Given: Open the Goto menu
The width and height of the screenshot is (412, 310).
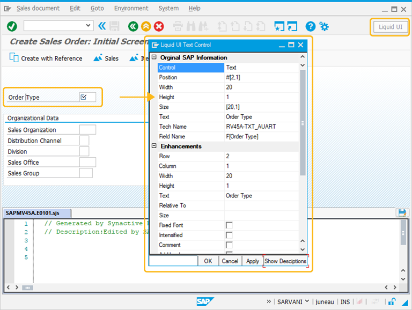Looking at the screenshot, I should click(97, 9).
